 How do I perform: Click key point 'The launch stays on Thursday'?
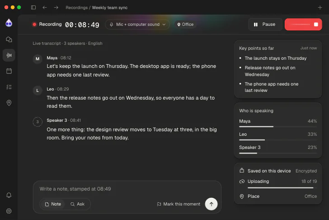point(276,58)
